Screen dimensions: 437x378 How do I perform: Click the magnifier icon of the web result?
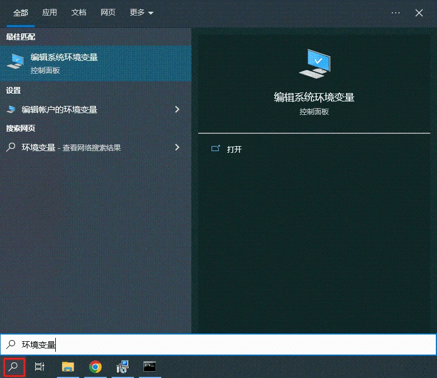click(11, 147)
